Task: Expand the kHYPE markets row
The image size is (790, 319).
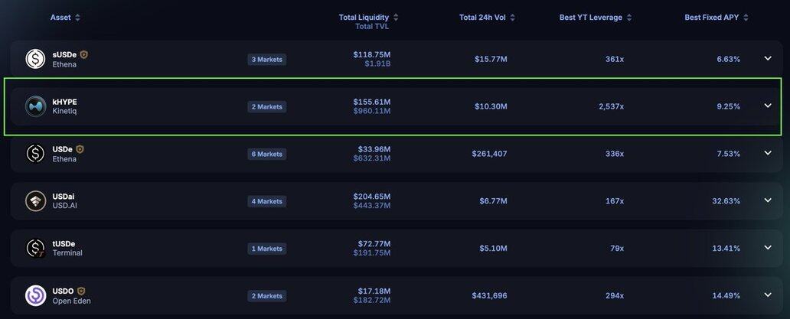Action: coord(768,106)
